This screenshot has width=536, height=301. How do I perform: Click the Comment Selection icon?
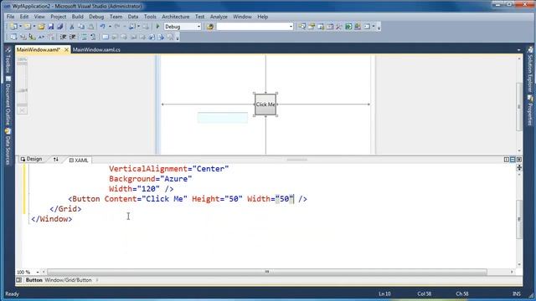(84, 37)
